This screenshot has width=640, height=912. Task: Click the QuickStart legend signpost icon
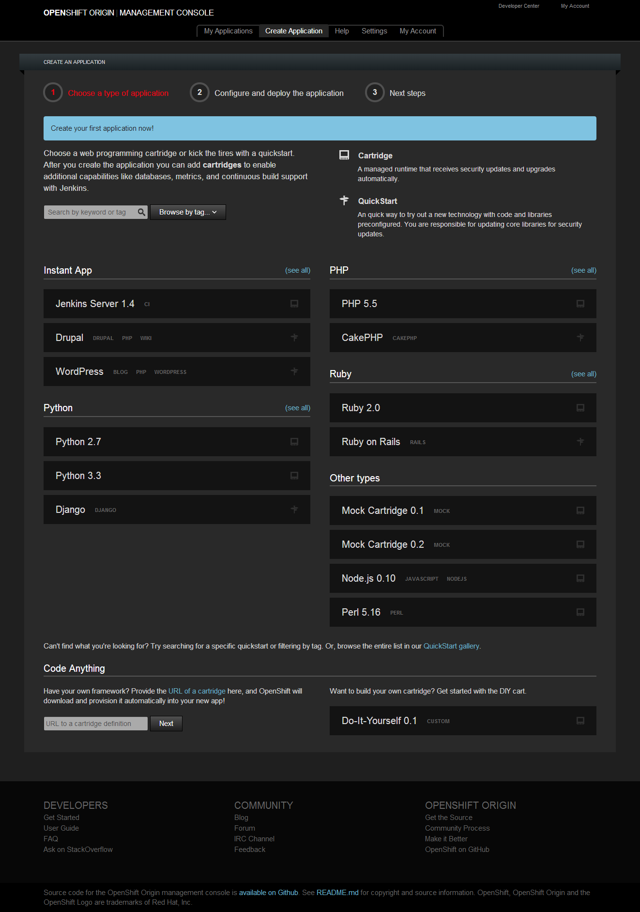(344, 201)
